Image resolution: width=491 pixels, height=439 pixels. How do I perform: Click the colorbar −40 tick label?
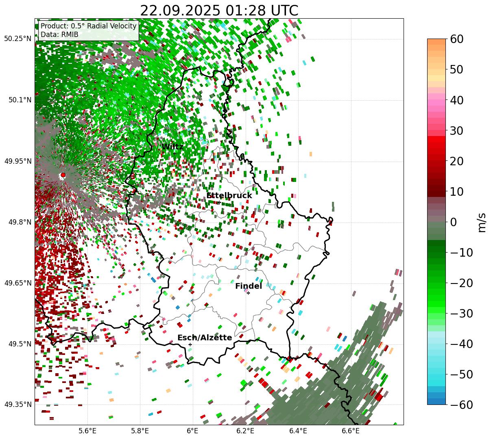462,344
